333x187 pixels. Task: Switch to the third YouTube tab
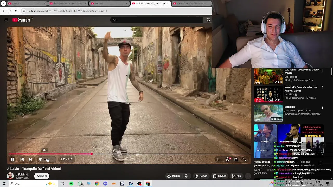[x=109, y=4]
